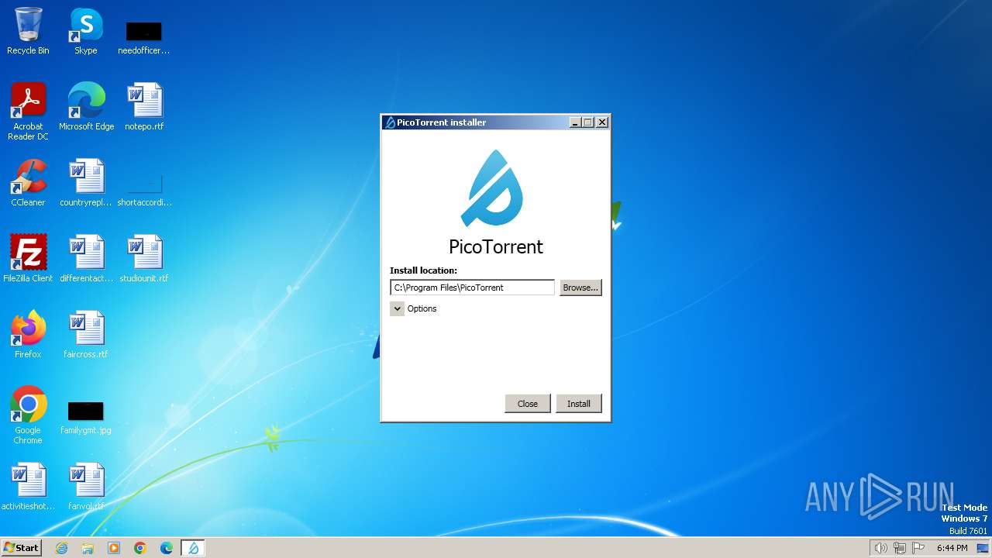This screenshot has width=992, height=558.
Task: Open the Start menu
Action: coord(21,548)
